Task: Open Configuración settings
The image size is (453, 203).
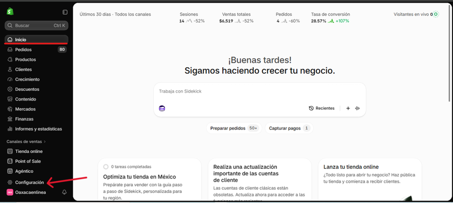Action: tap(36, 182)
